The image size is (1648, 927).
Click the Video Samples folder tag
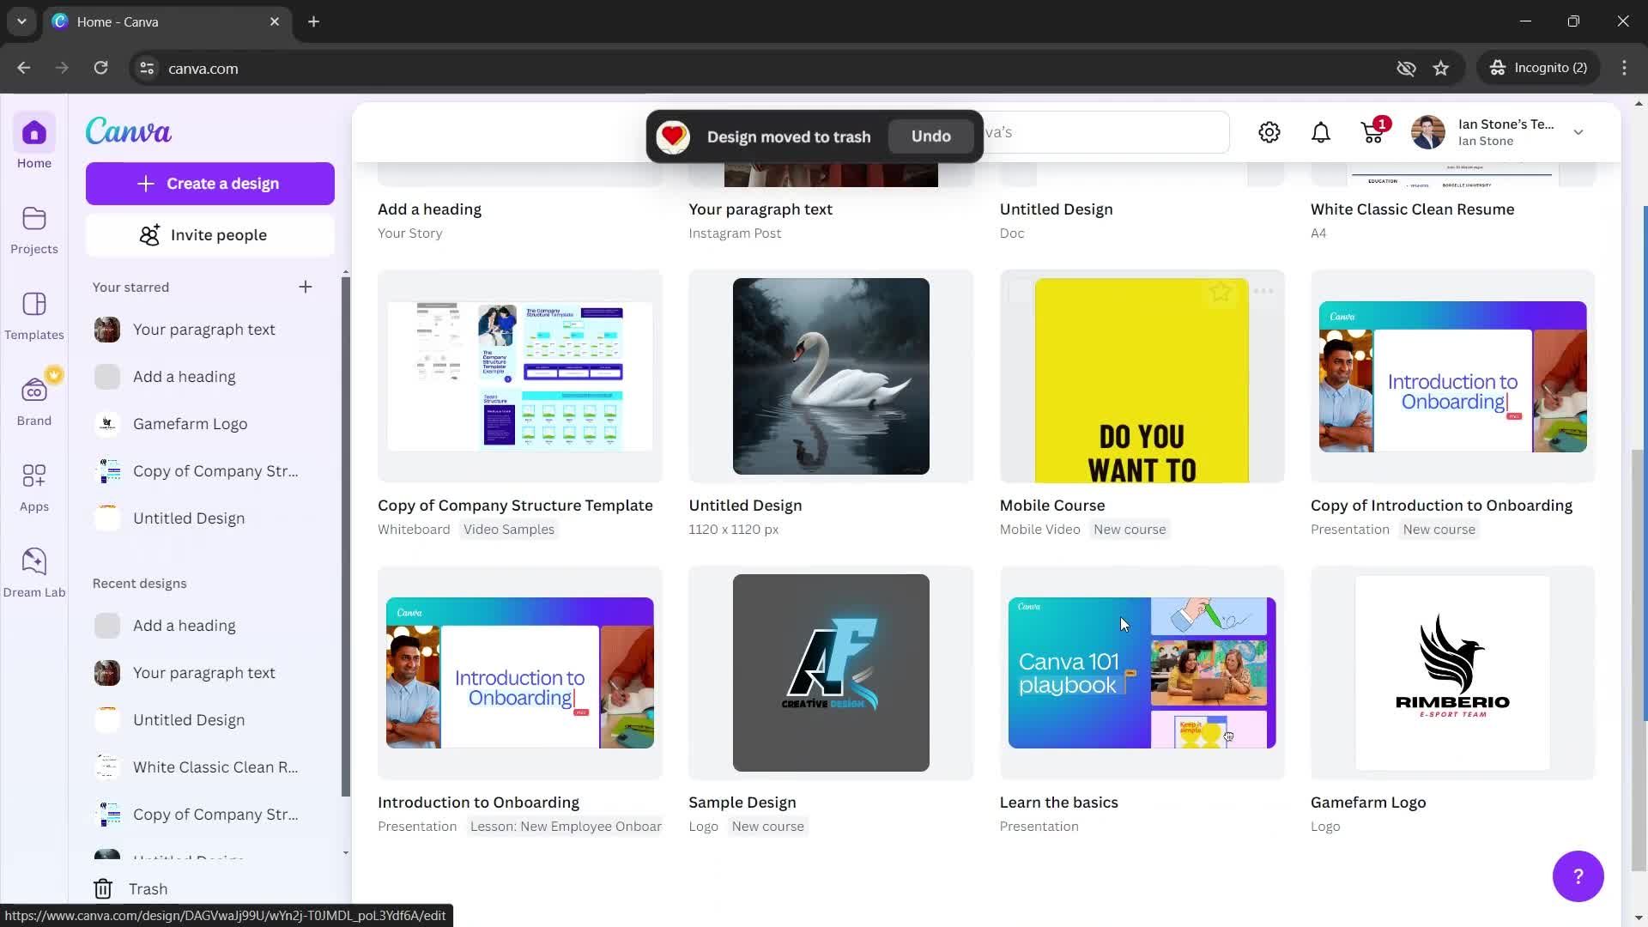[x=509, y=530]
